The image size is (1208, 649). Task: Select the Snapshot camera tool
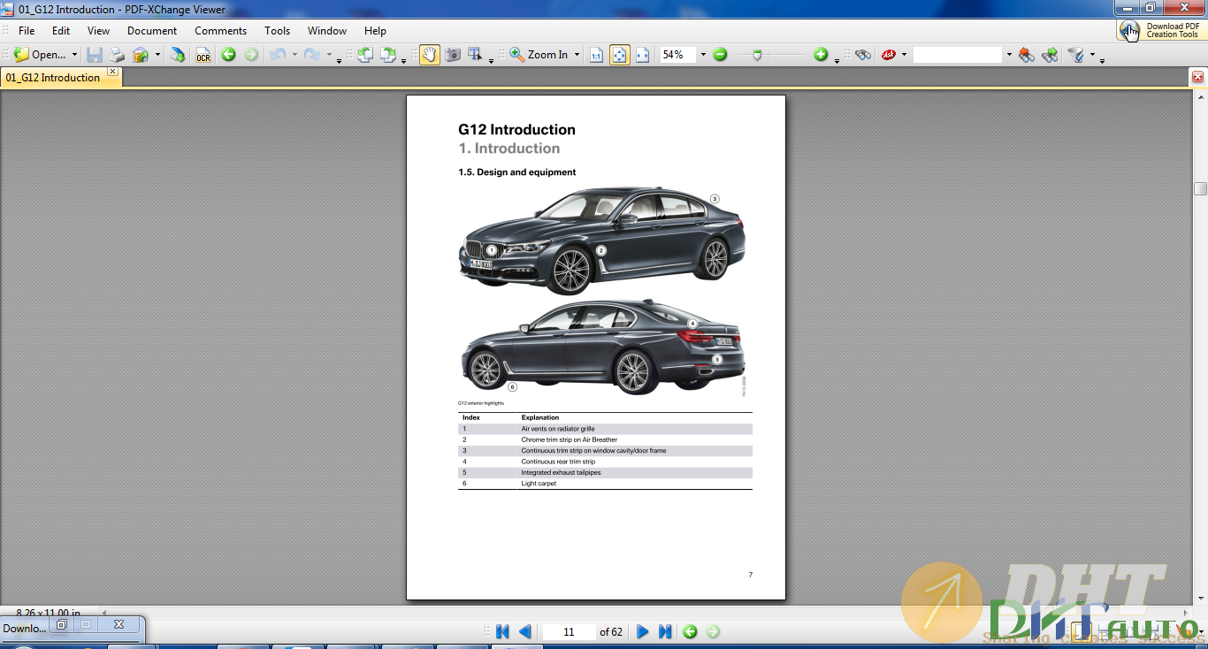[x=453, y=55]
